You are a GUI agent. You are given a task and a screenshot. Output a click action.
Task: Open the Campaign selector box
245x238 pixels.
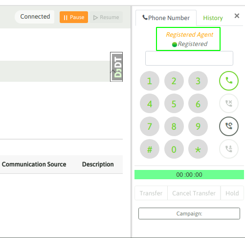coord(189,214)
